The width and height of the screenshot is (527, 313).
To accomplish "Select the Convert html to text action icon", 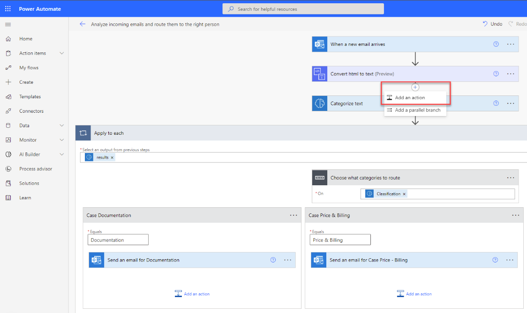I will pyautogui.click(x=319, y=73).
